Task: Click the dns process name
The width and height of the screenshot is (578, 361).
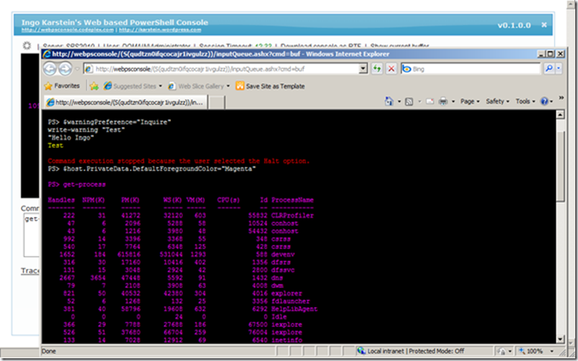Action: (x=278, y=278)
